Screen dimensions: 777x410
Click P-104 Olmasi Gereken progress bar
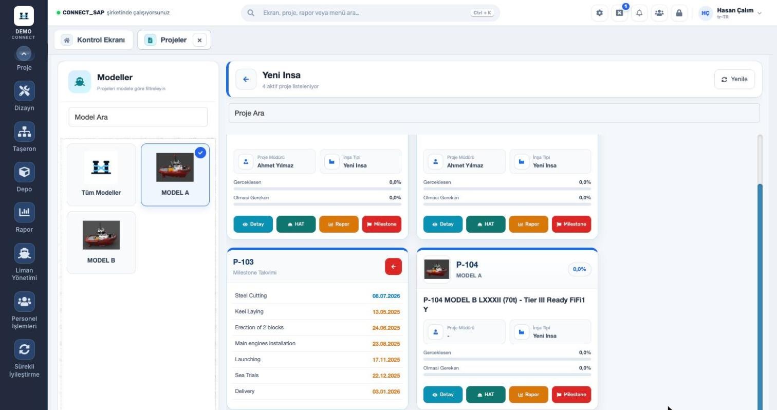pyautogui.click(x=507, y=375)
